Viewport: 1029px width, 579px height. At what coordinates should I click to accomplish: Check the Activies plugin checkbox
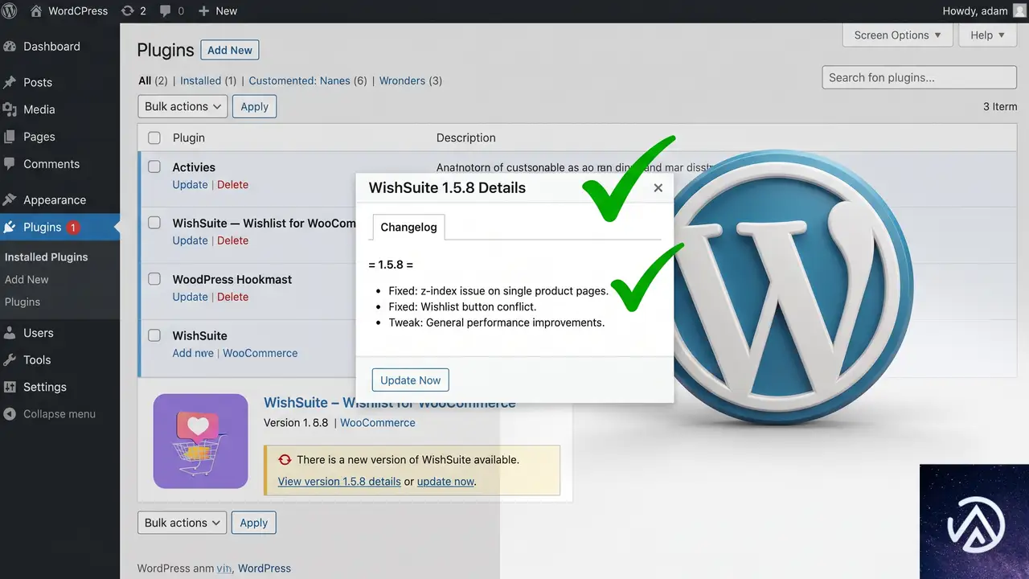[x=154, y=167]
